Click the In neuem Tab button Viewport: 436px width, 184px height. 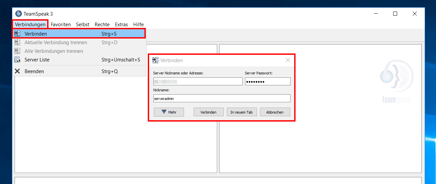[241, 112]
